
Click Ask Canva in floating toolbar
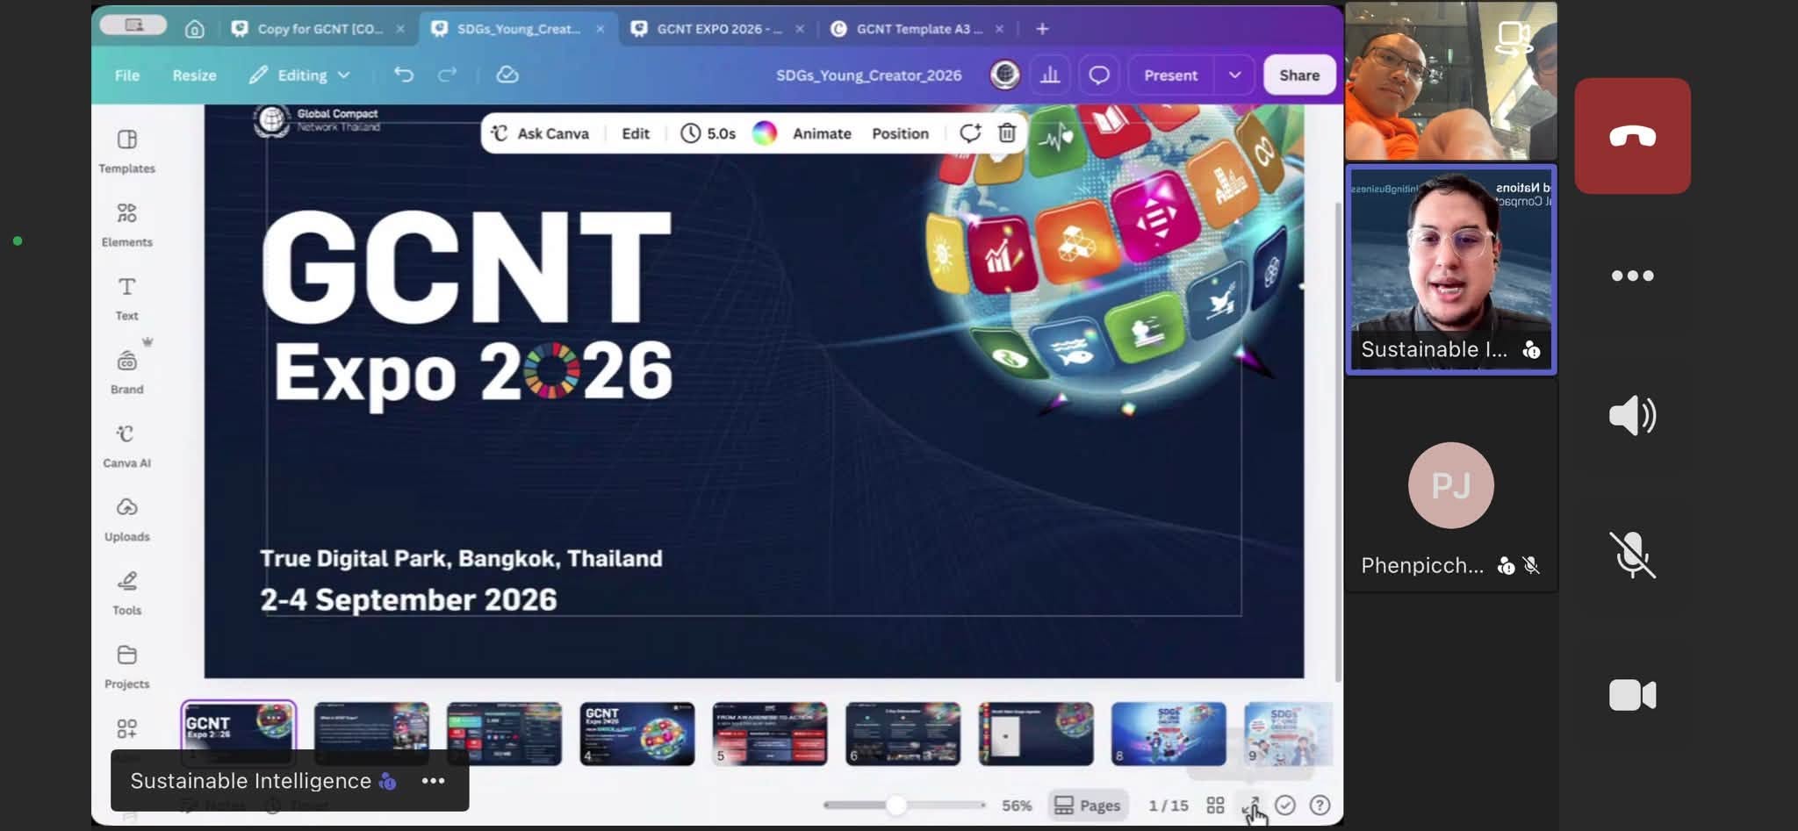pos(540,133)
